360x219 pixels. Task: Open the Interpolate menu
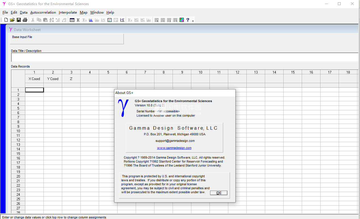(x=68, y=12)
